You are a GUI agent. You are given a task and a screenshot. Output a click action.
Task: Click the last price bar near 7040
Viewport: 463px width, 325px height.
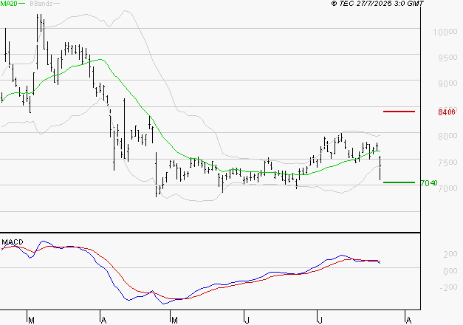381,170
